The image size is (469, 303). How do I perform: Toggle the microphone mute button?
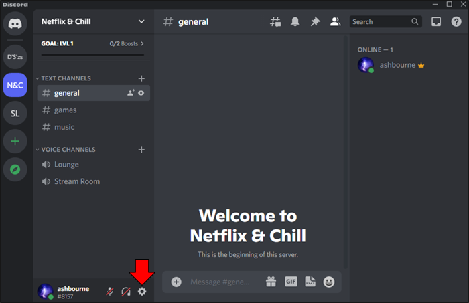click(110, 292)
